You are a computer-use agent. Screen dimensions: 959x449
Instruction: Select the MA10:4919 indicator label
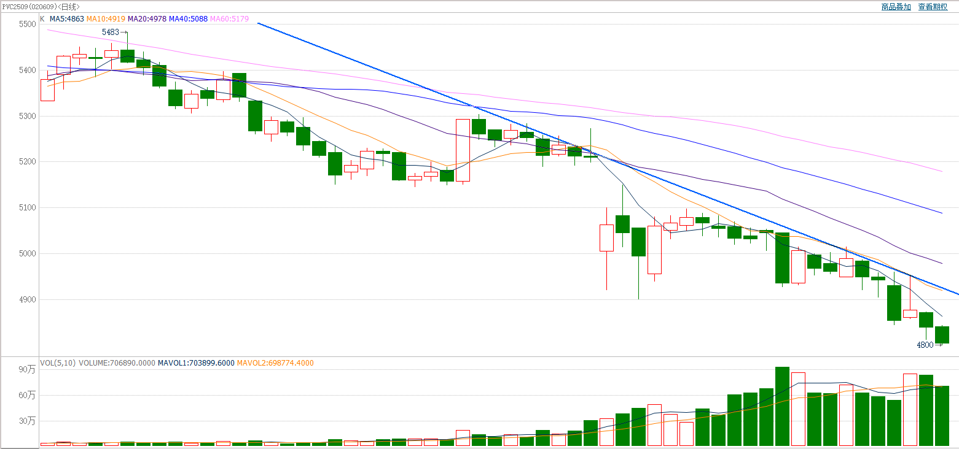106,19
